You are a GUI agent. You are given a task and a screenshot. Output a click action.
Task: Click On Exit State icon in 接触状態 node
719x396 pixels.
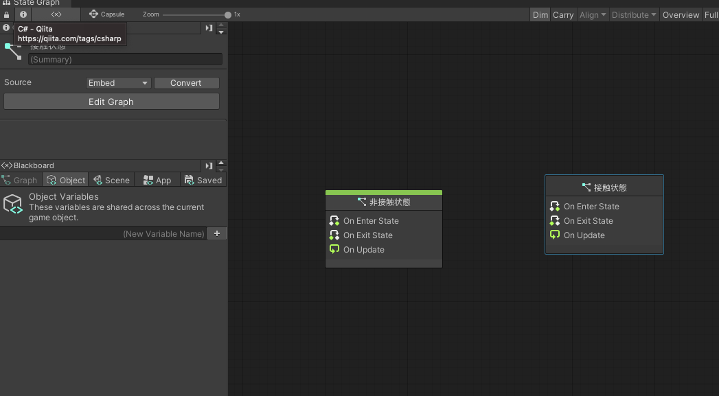[x=555, y=220]
